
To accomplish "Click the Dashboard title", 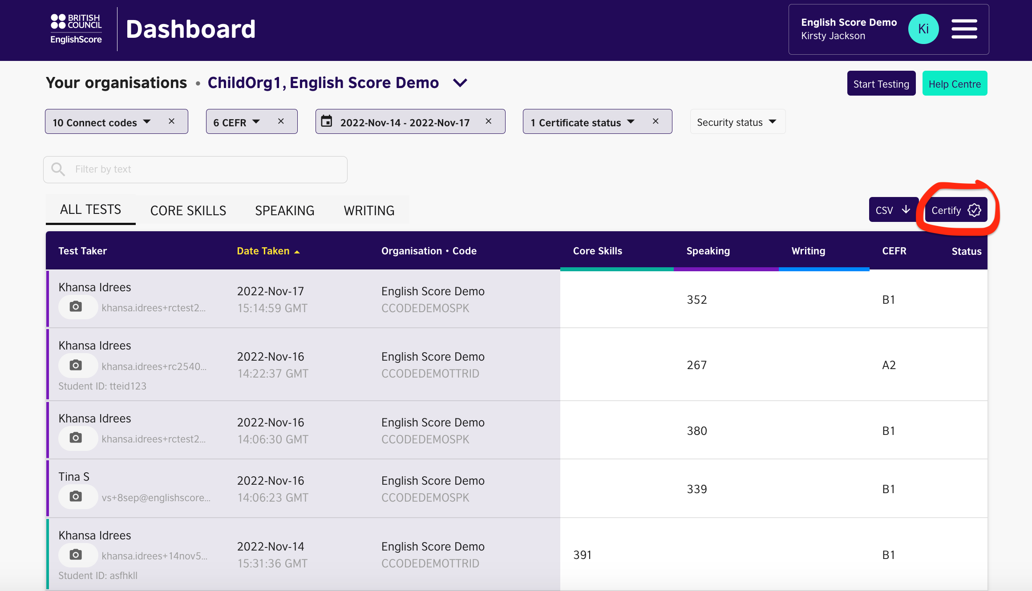I will [x=191, y=29].
